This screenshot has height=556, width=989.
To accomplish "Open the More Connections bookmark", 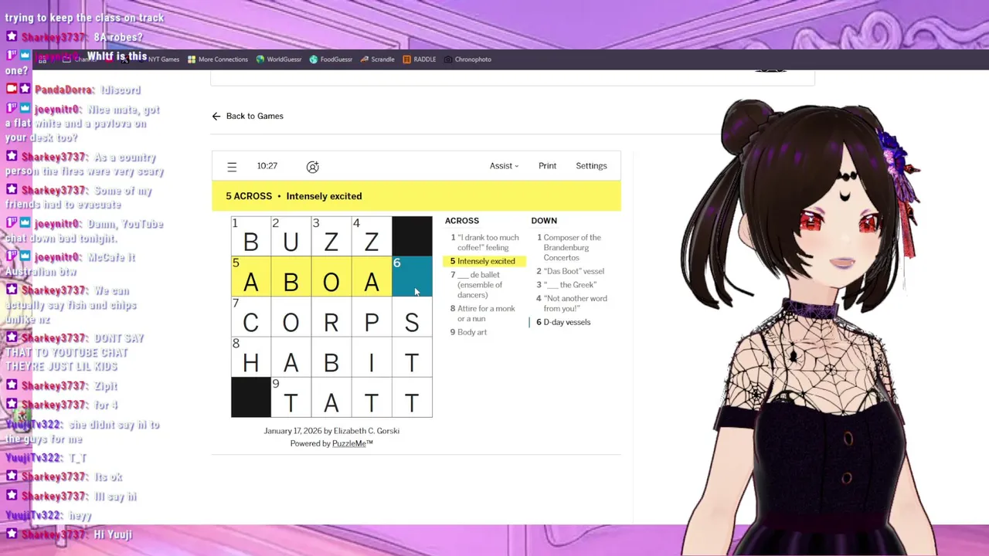I will click(x=218, y=59).
